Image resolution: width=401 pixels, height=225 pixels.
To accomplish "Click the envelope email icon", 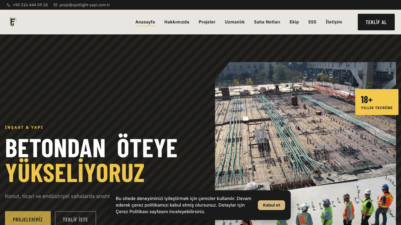I will [55, 5].
